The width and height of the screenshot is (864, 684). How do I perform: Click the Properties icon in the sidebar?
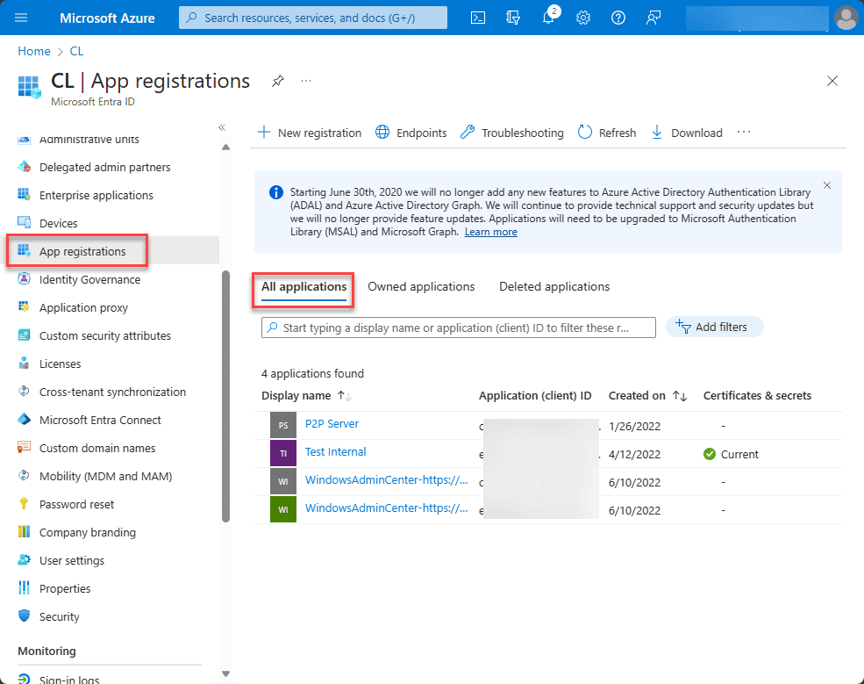pos(24,588)
